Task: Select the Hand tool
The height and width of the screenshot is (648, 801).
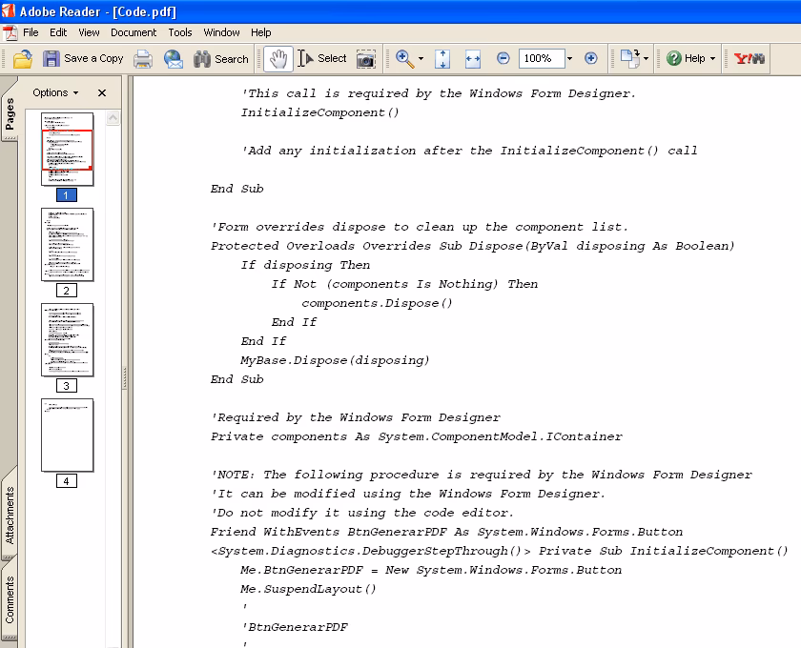Action: tap(277, 59)
